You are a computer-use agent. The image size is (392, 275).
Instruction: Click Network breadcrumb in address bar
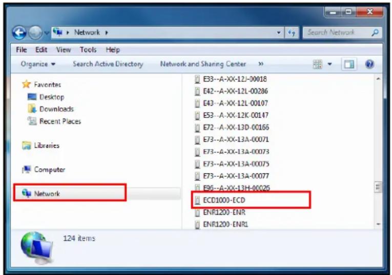point(87,32)
